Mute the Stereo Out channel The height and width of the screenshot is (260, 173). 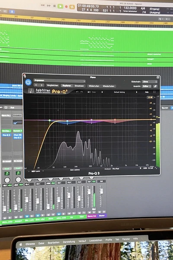point(90,212)
